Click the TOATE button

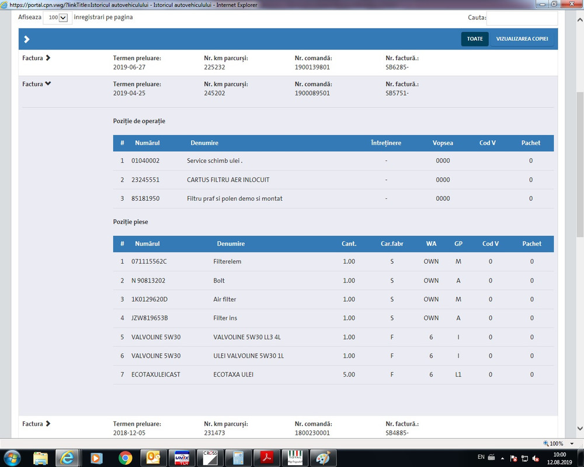pyautogui.click(x=475, y=39)
